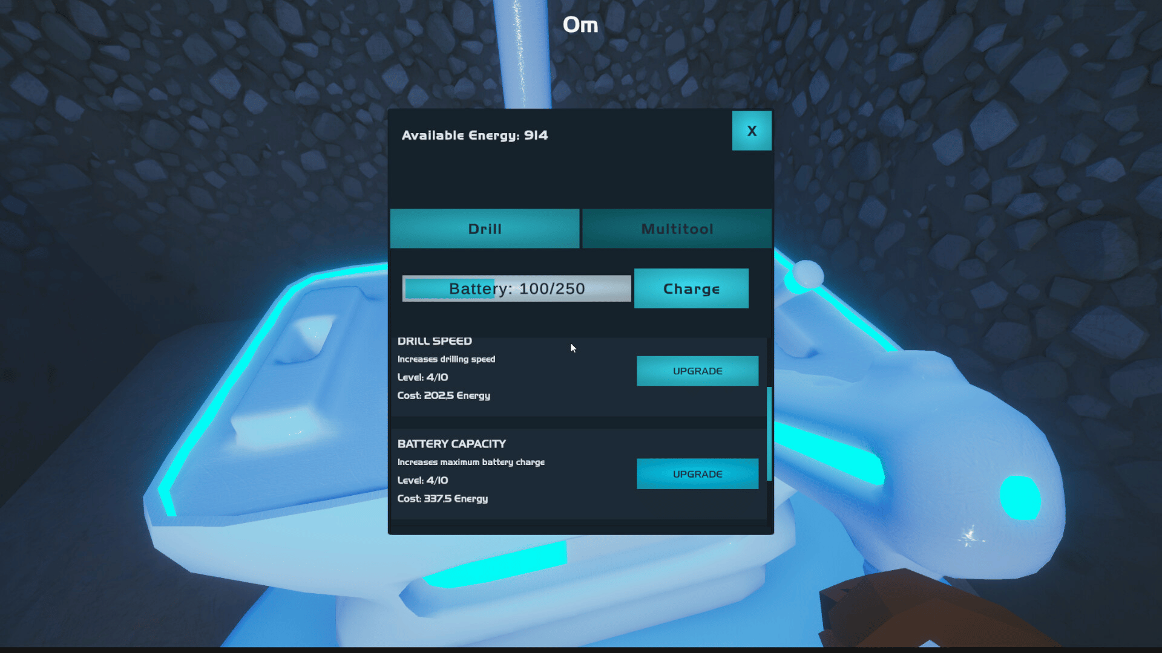Click Drill Speed's Level 4/10 text
Image resolution: width=1162 pixels, height=653 pixels.
tap(422, 377)
